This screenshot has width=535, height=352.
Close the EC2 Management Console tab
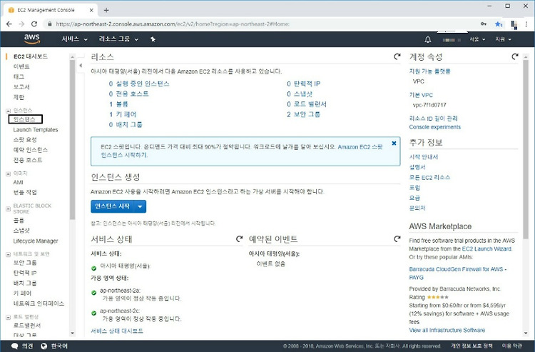click(x=91, y=10)
